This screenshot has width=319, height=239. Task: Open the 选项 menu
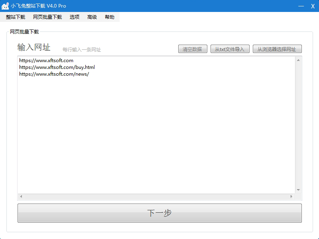[x=75, y=17]
